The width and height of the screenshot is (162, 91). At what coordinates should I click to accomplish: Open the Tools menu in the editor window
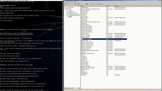click(19, 1)
